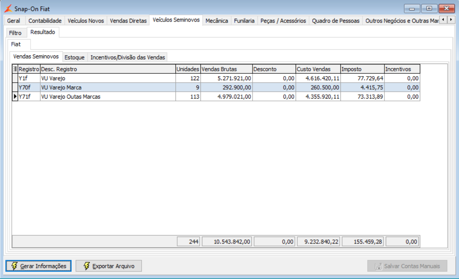
Task: Minimize the Snap-On Fiat window
Action: (412, 9)
